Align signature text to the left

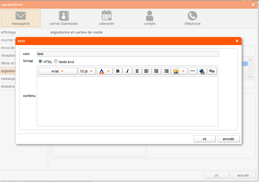(147, 71)
